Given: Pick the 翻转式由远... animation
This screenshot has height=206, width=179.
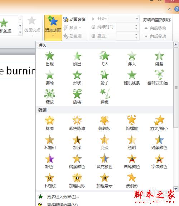Looking at the screenshot, I should [159, 78].
